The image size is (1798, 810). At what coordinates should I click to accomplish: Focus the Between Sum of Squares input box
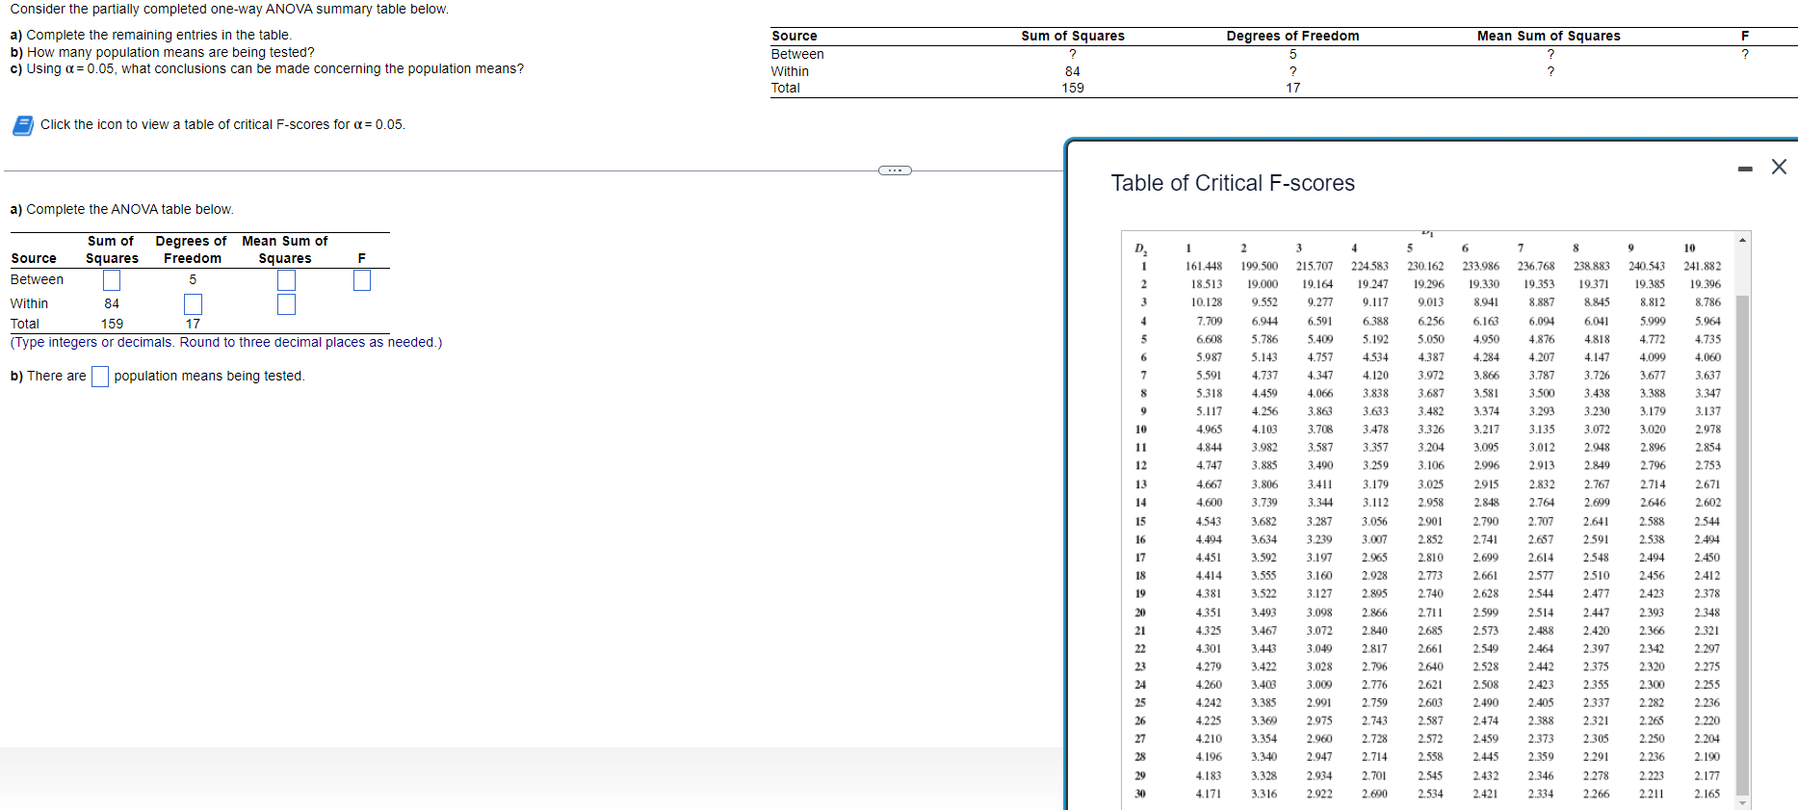(112, 280)
